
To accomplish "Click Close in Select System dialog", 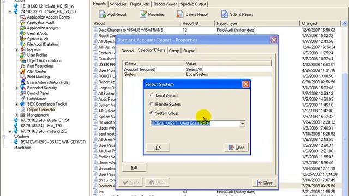I will 237,148.
